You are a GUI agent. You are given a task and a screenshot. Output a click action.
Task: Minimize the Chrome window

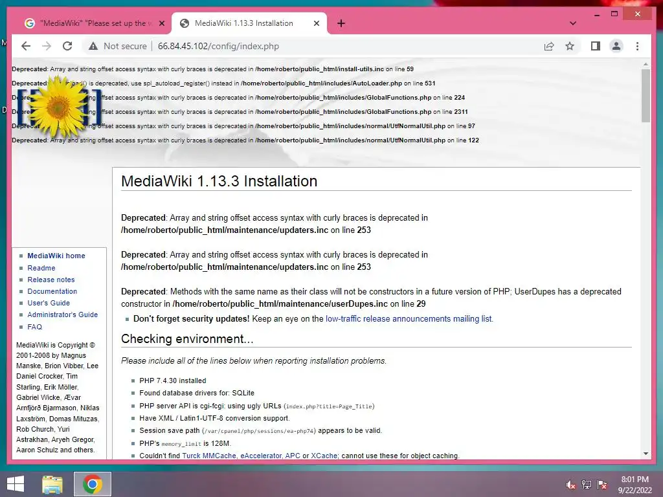[x=596, y=14]
